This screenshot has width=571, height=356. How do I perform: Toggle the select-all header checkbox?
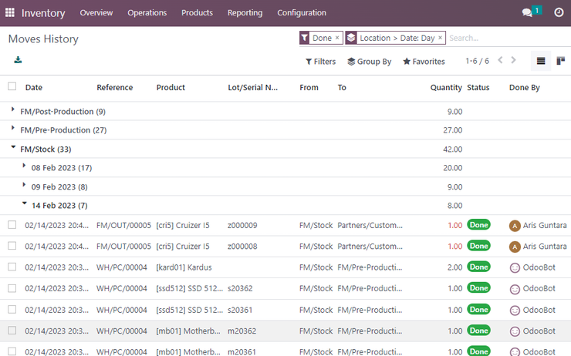[x=12, y=86]
